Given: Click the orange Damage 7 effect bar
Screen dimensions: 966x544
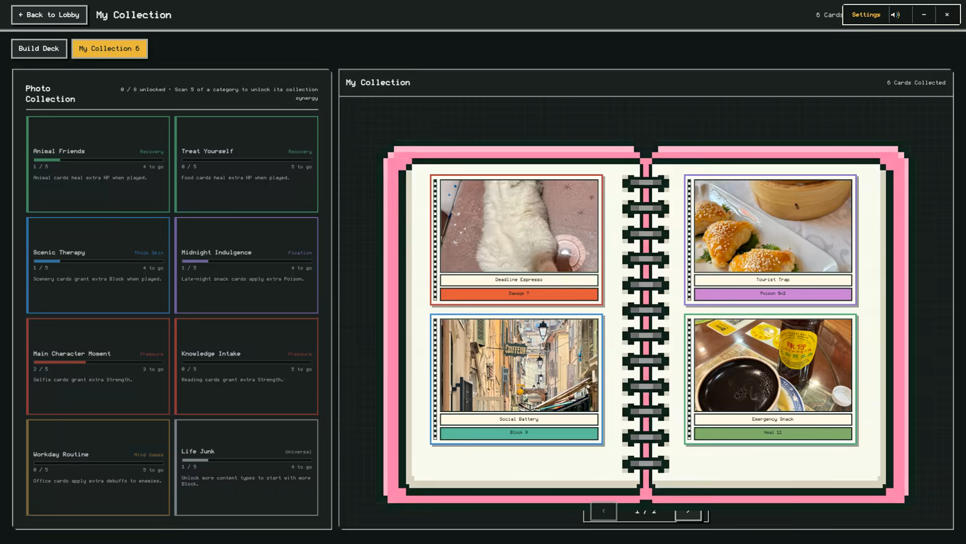Looking at the screenshot, I should (x=519, y=294).
